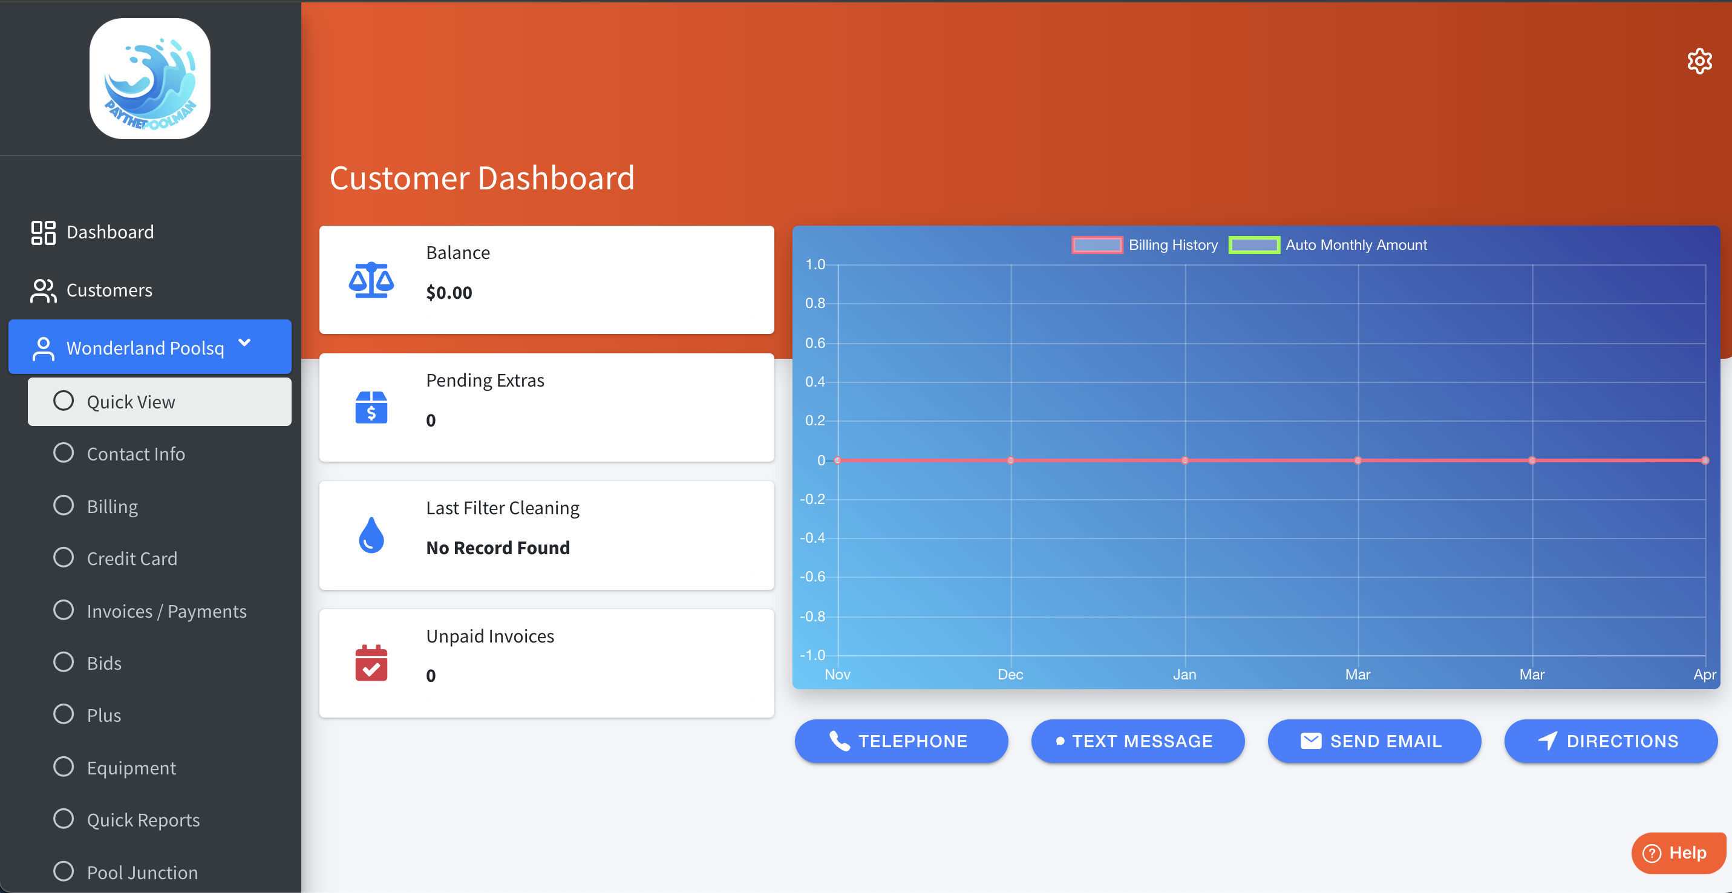The width and height of the screenshot is (1732, 893).
Task: Collapse the Wonderland Poolsq chevron
Action: pos(245,343)
